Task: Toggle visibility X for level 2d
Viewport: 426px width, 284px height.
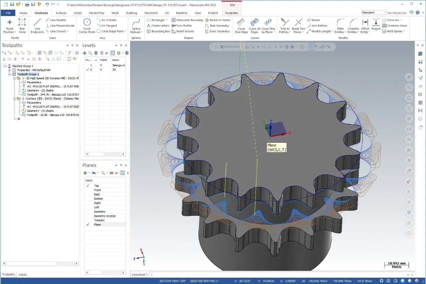Action: click(x=101, y=70)
